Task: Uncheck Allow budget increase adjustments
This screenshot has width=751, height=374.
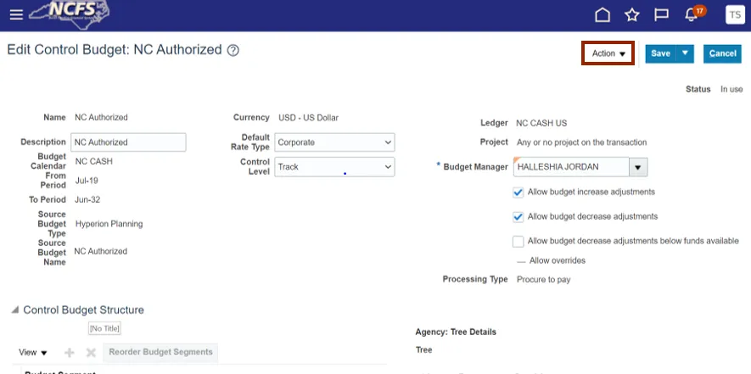Action: click(518, 193)
